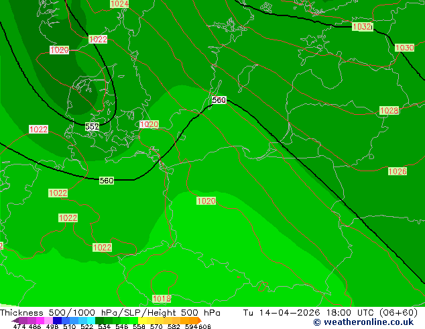Select the light pink legend swatch
Screen dimensions: 425x329
pyautogui.click(x=48, y=320)
